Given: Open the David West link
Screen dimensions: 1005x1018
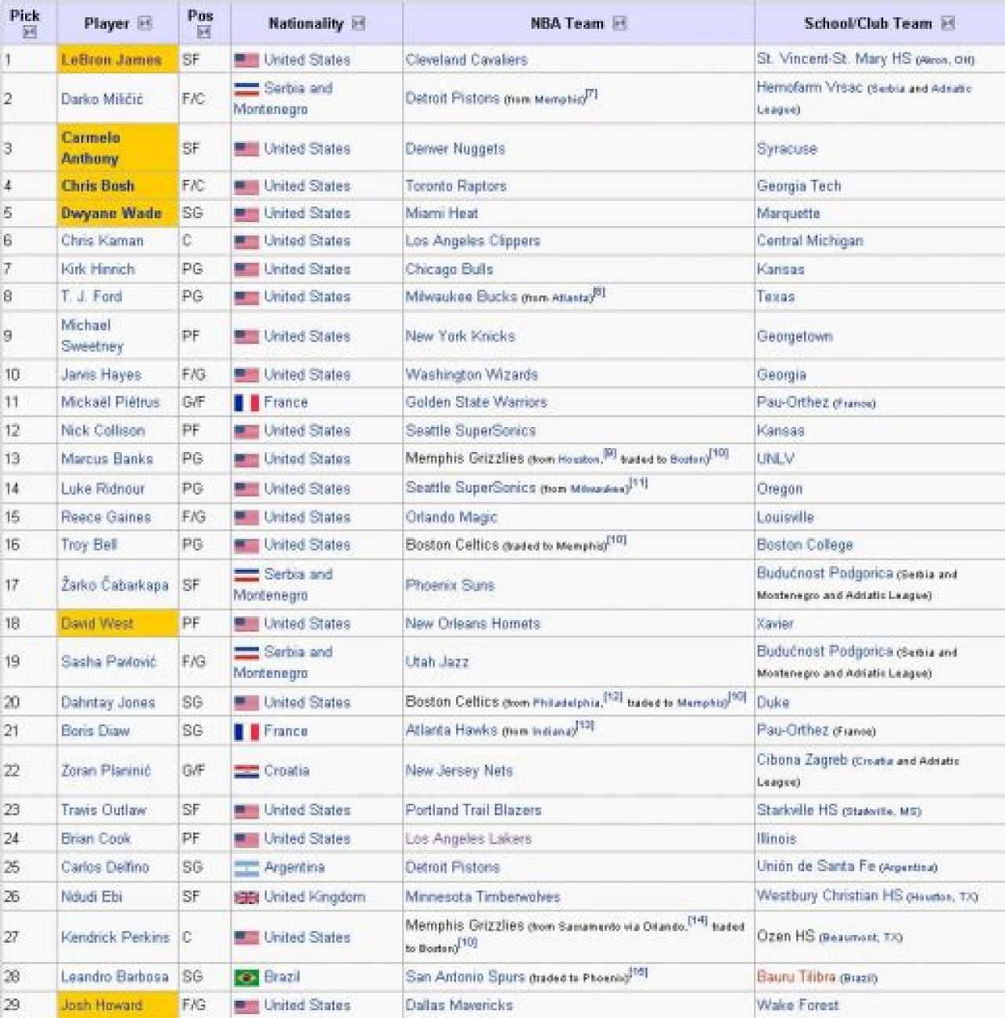Looking at the screenshot, I should point(97,624).
